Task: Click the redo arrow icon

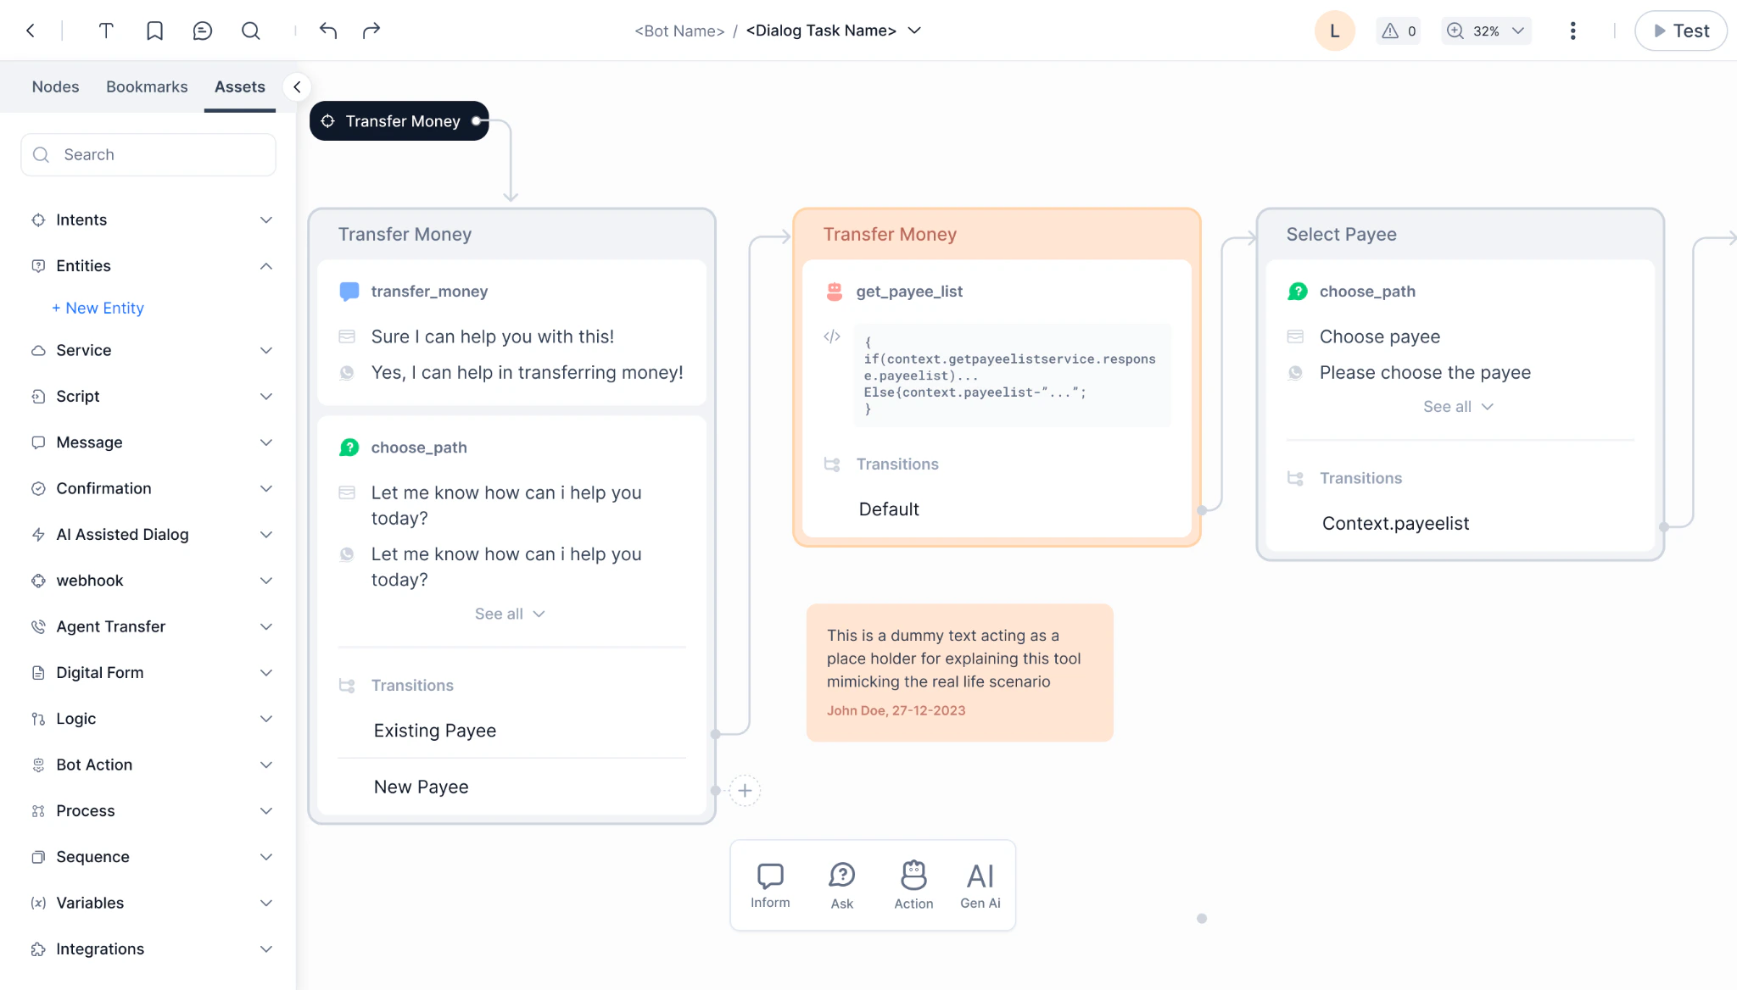Action: click(x=371, y=31)
